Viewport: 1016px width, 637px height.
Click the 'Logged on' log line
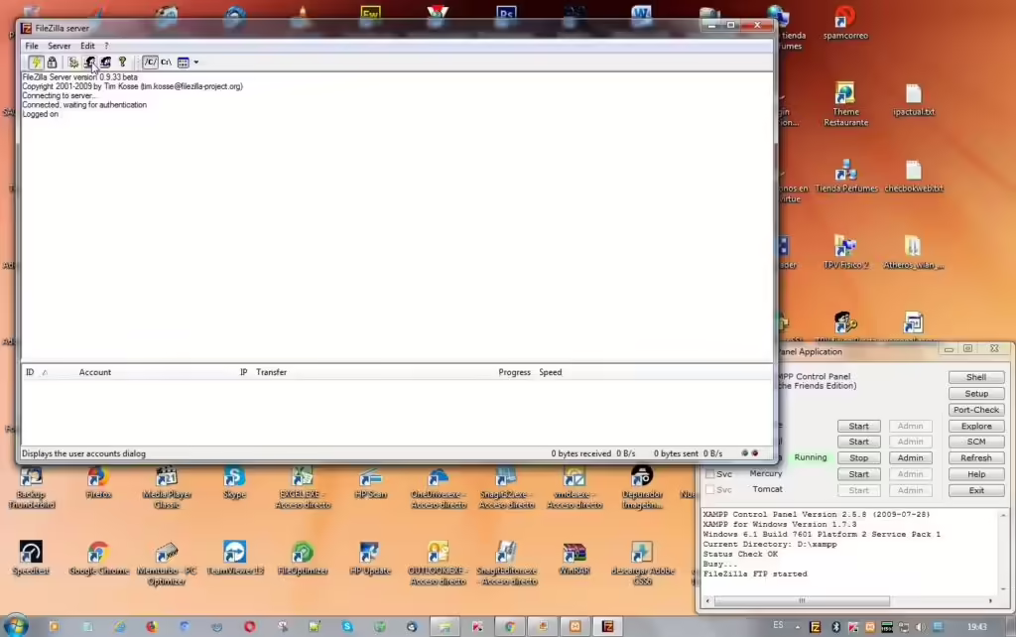pos(40,114)
